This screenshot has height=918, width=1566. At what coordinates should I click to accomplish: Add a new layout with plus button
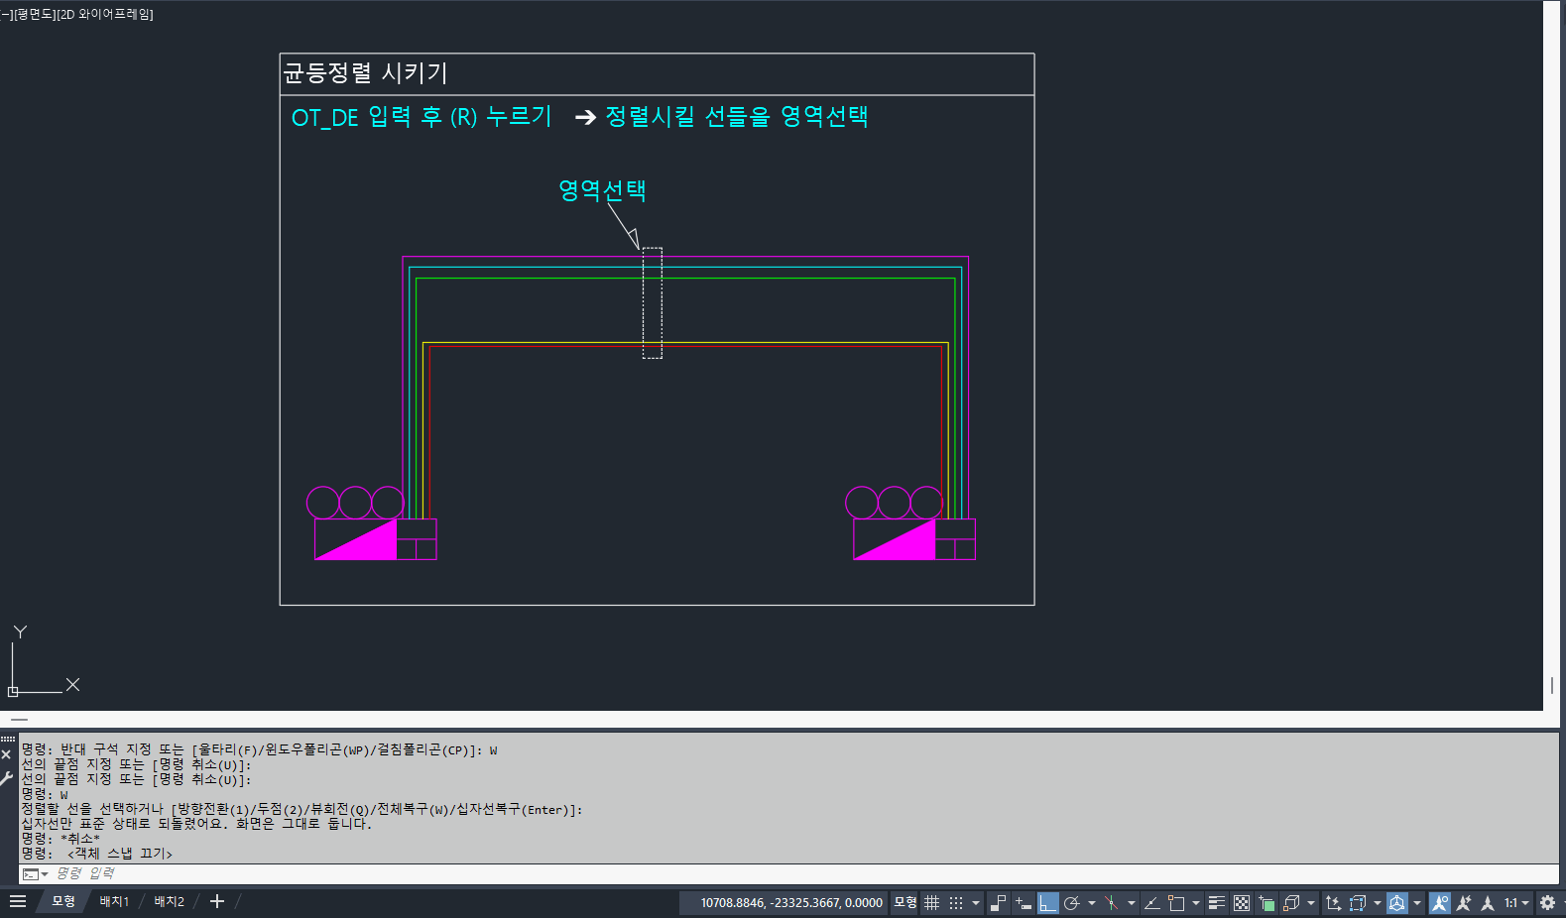coord(217,901)
